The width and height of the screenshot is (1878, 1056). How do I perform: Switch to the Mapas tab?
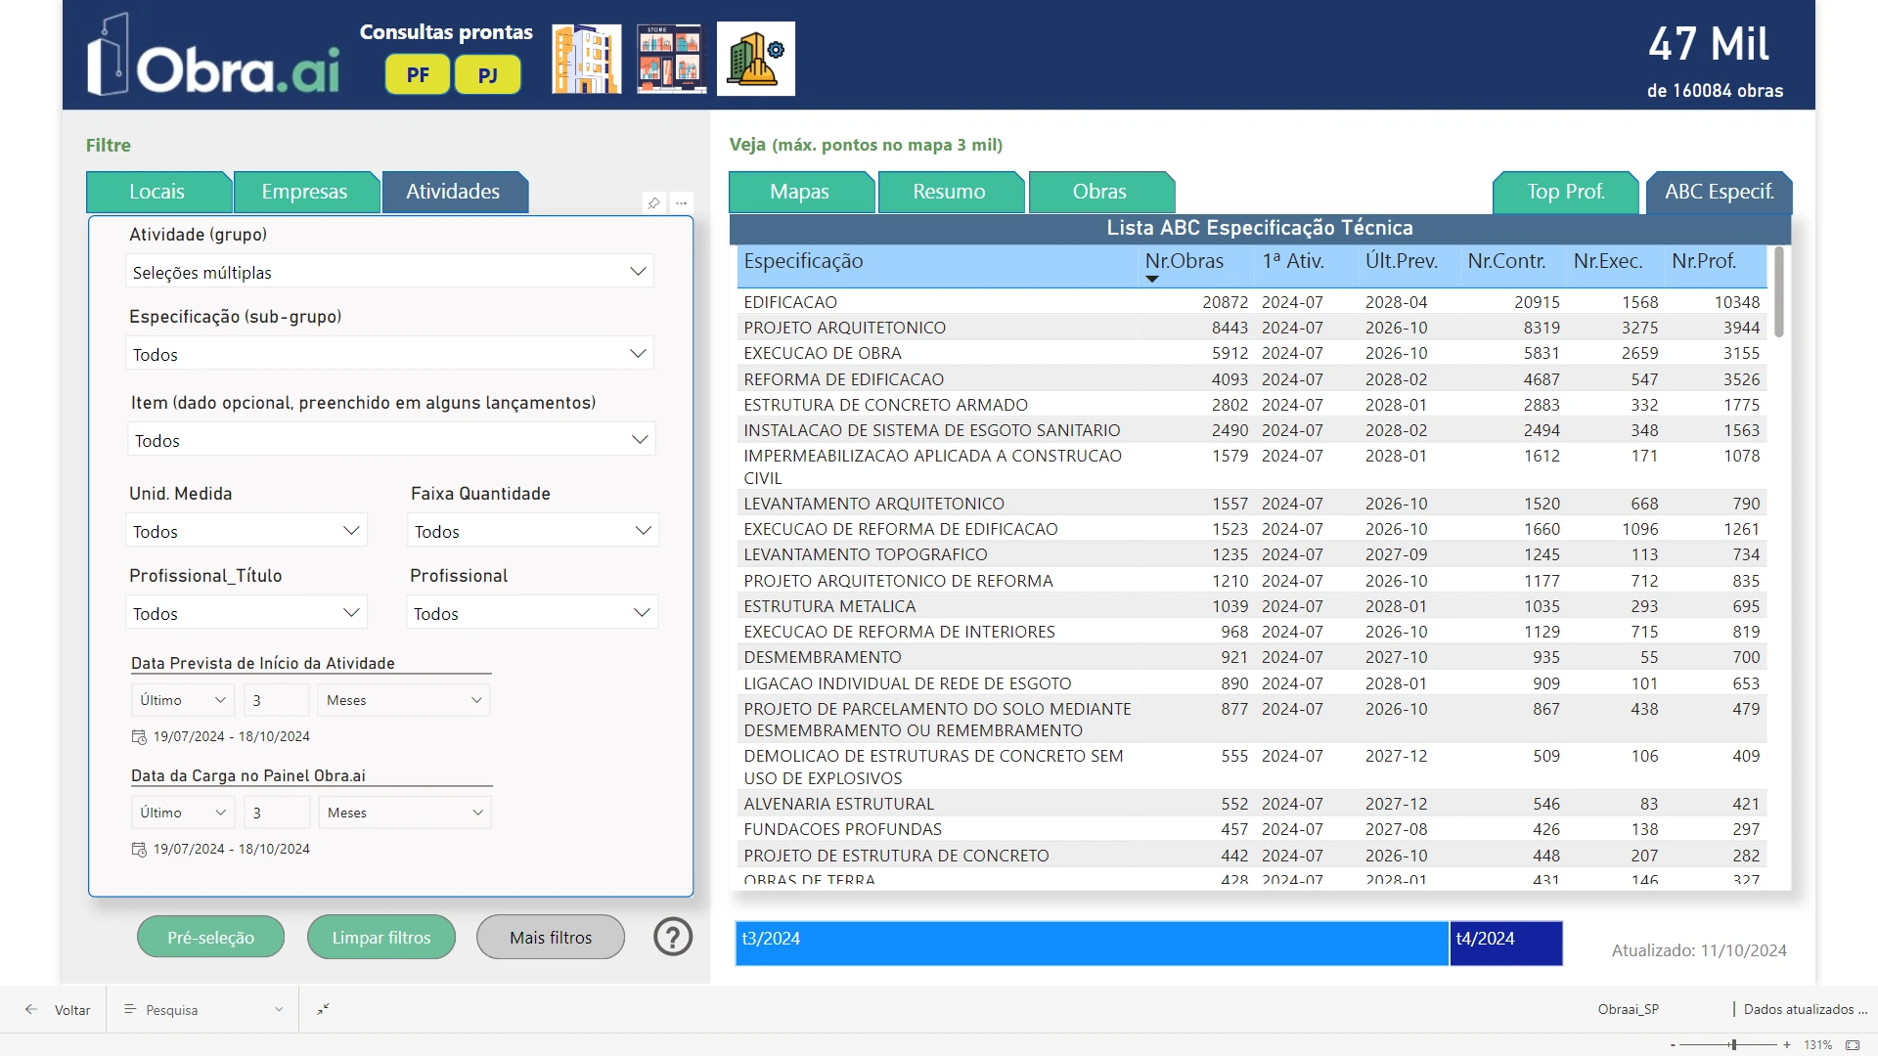[797, 191]
